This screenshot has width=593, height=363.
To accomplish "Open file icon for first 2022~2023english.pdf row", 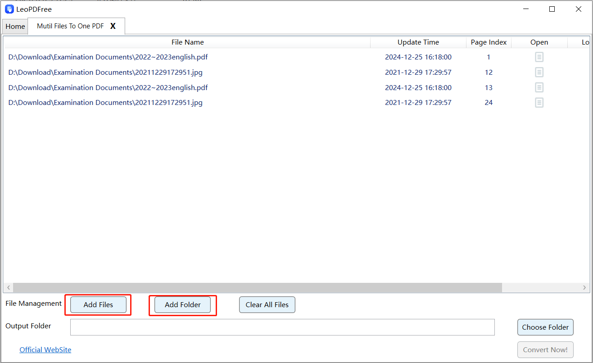I will point(539,57).
